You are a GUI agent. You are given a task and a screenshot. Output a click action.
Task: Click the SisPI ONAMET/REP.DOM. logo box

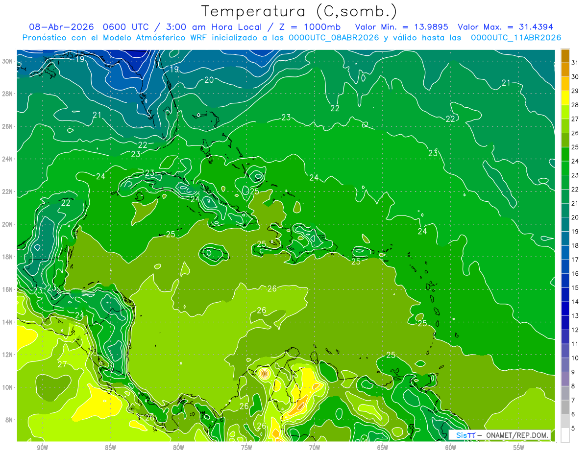[500, 435]
